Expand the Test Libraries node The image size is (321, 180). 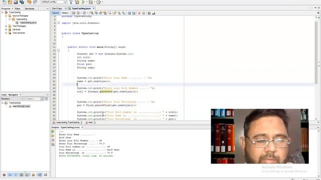[6, 33]
